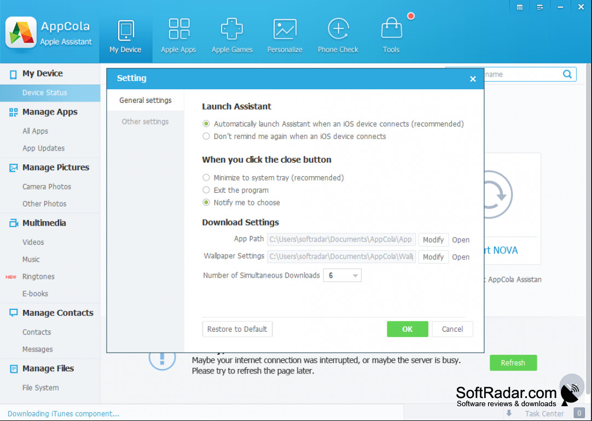Select Minimize to system tray option
Screen dimensions: 592x421
(x=206, y=177)
